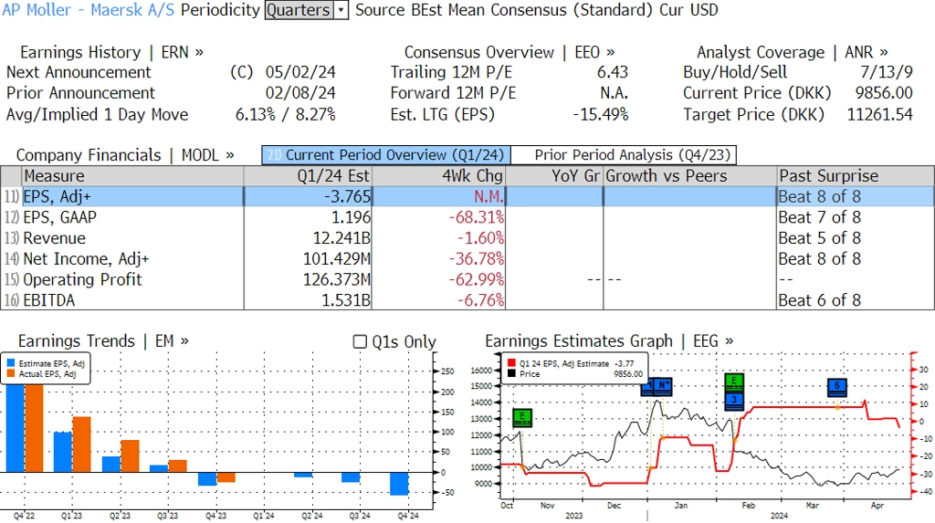935x523 pixels.
Task: Click the Trailing 12M P/E value 6.43
Action: tap(613, 72)
